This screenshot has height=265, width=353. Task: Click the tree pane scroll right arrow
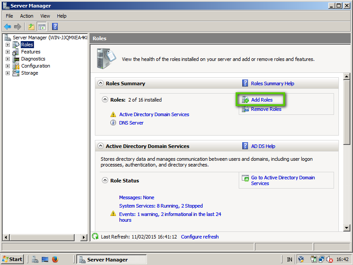(84, 237)
